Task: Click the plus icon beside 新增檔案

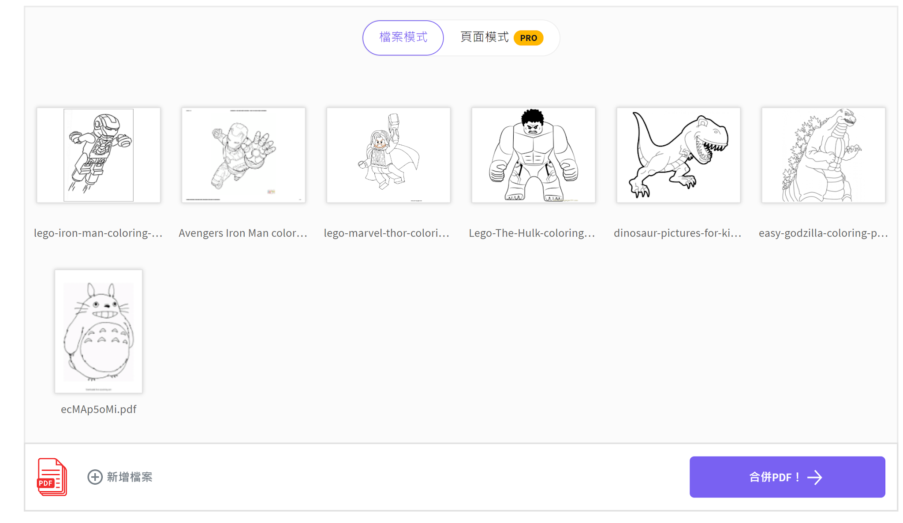Action: 95,477
